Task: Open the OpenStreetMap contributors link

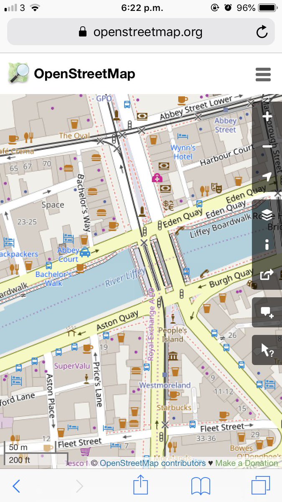Action: (152, 463)
